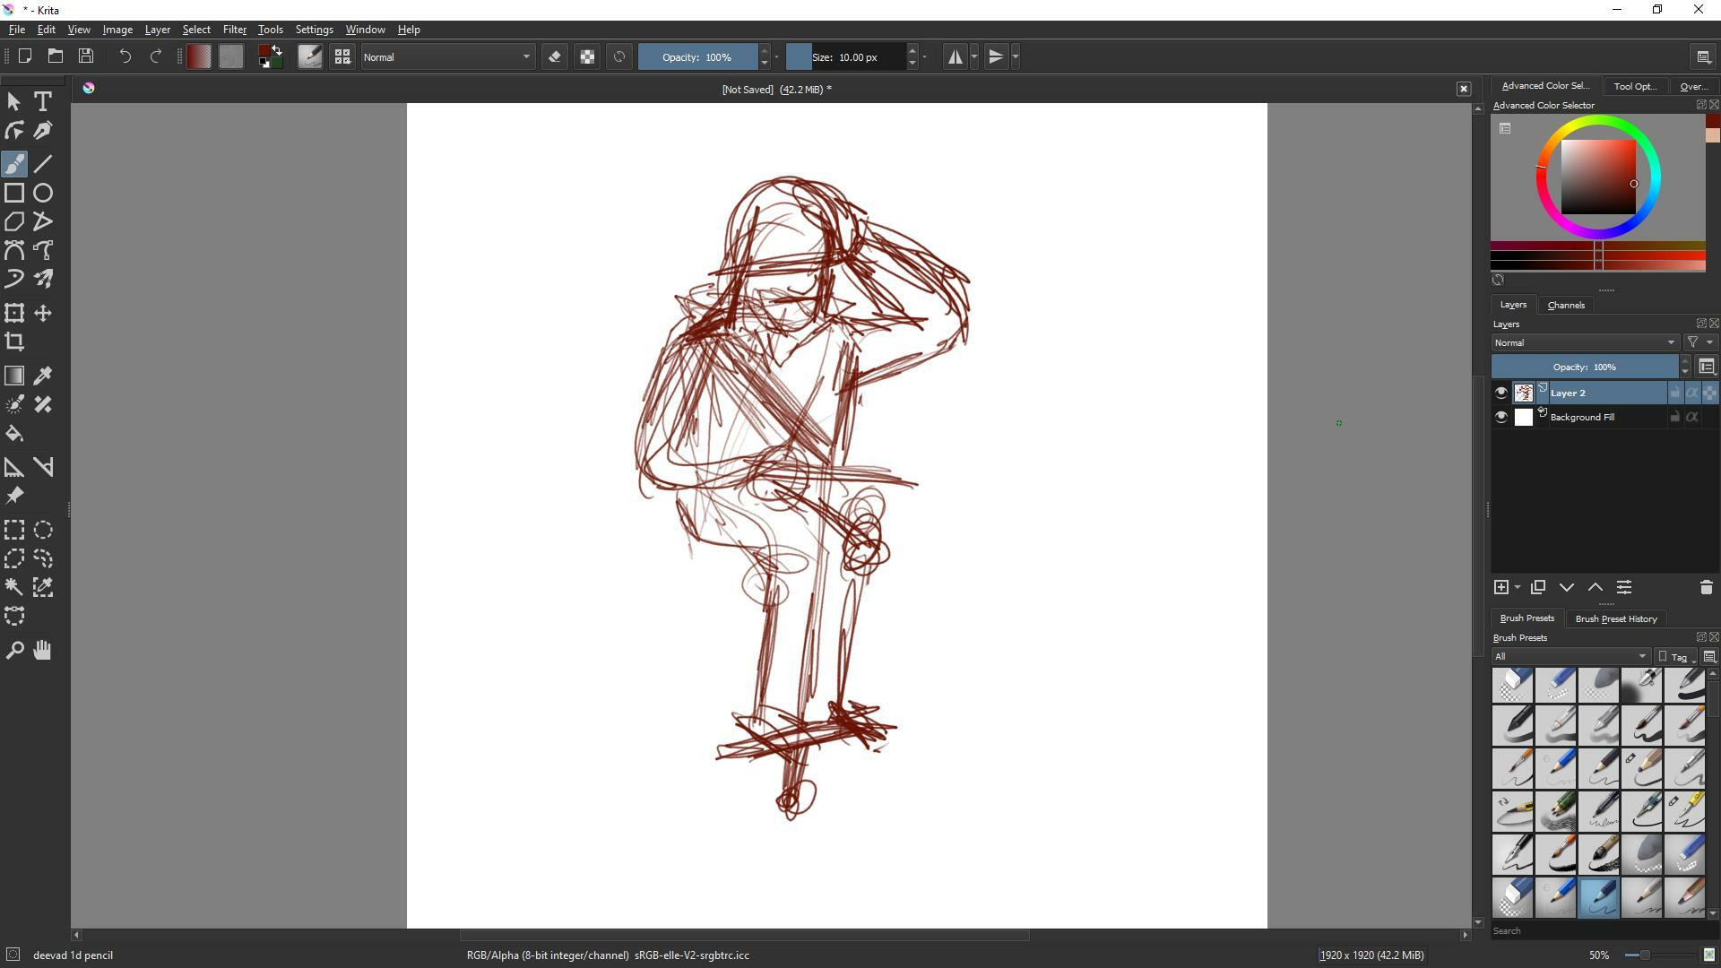Open the layer filter dropdown

tap(1699, 342)
